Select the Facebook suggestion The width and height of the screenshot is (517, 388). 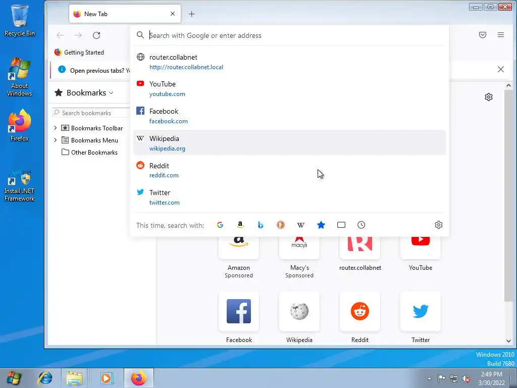pyautogui.click(x=289, y=116)
